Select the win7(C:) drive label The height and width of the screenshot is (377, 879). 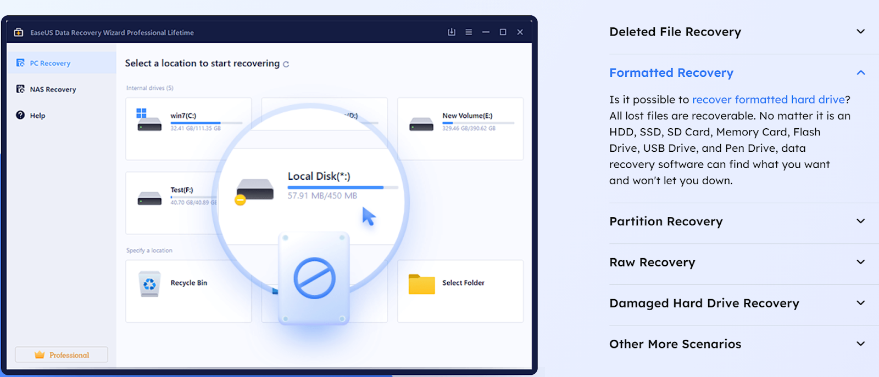coord(183,116)
